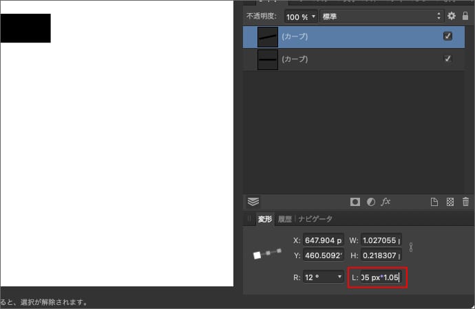Add a new layer with the page icon
Image resolution: width=475 pixels, height=309 pixels.
(434, 202)
